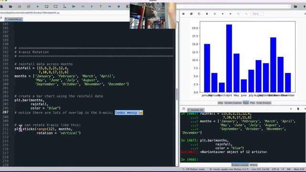Screen dimensions: 306x172
Task: Stop debugging with the square icon
Action: [119, 7]
